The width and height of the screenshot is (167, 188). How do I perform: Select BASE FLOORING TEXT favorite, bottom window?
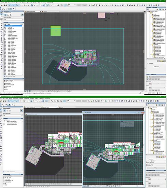12,122
